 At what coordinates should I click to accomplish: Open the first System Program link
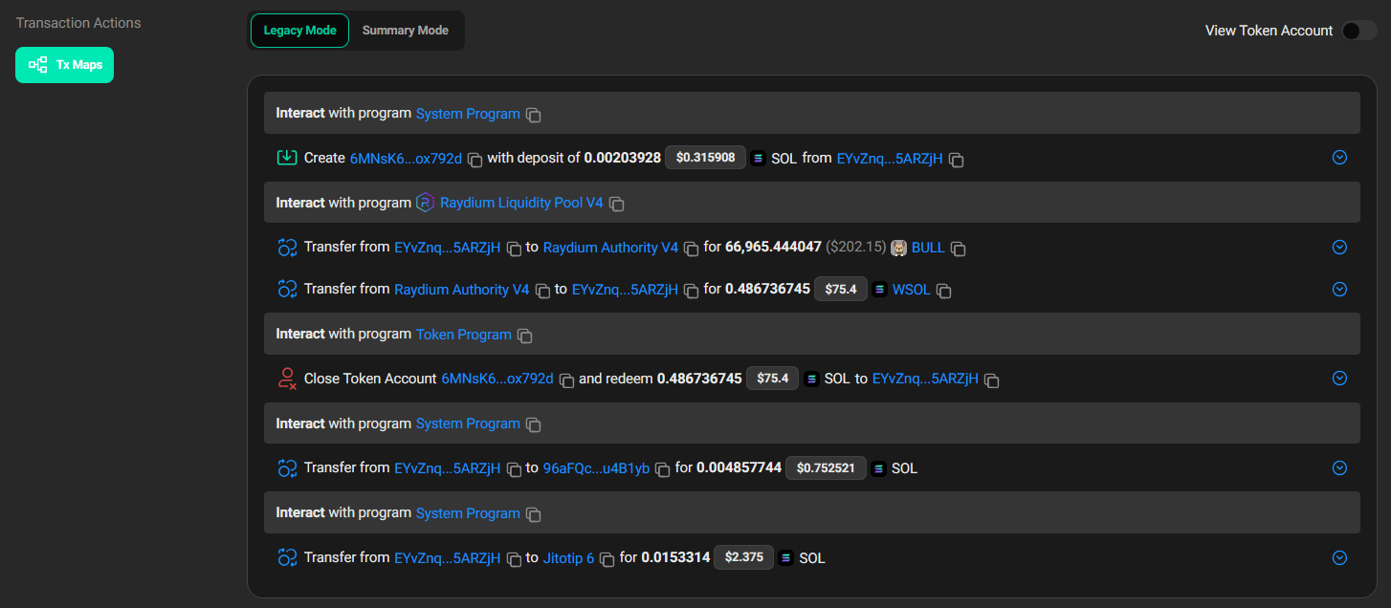(468, 114)
